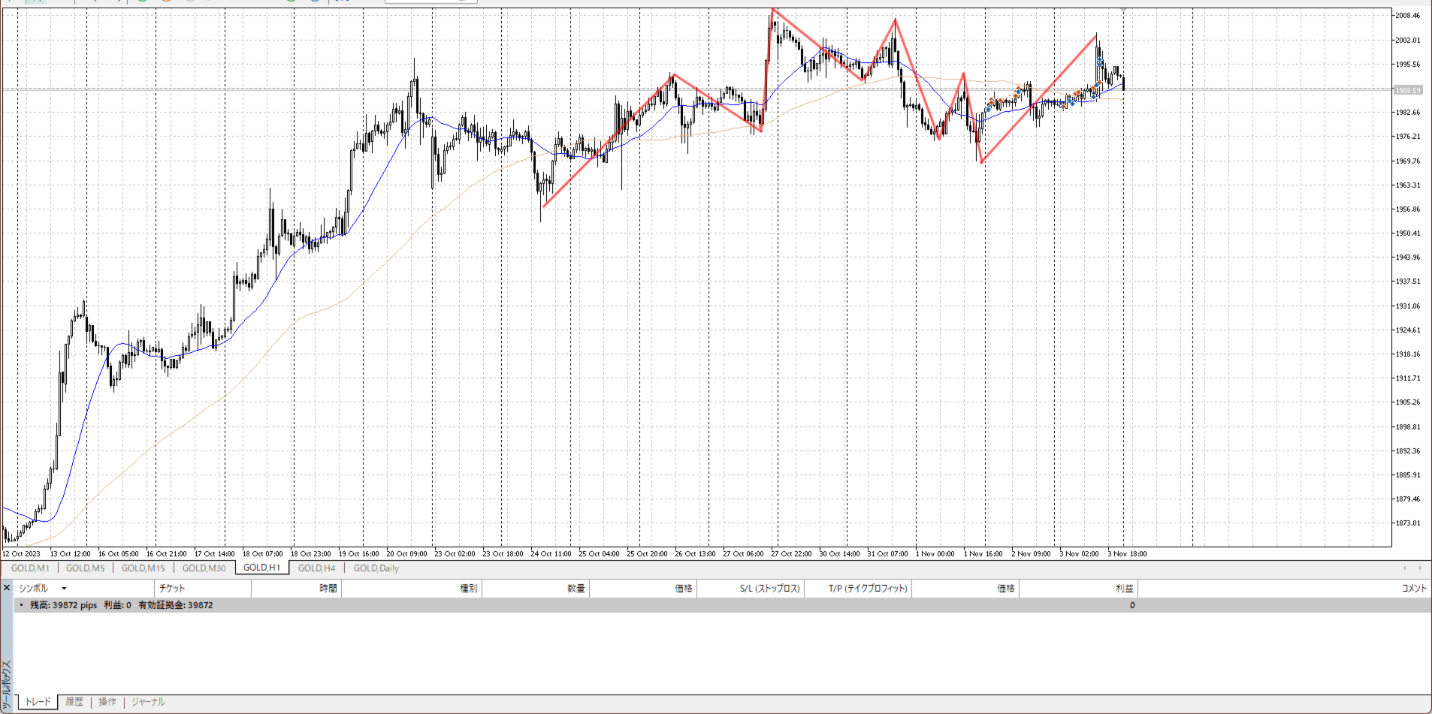This screenshot has width=1432, height=714.
Task: Click the S/L (ストップロス) column header
Action: [x=769, y=589]
